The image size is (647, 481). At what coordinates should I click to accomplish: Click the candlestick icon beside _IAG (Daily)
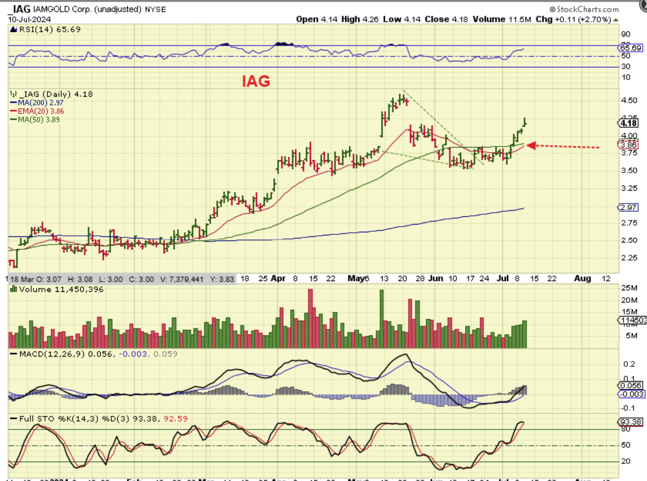pos(12,95)
